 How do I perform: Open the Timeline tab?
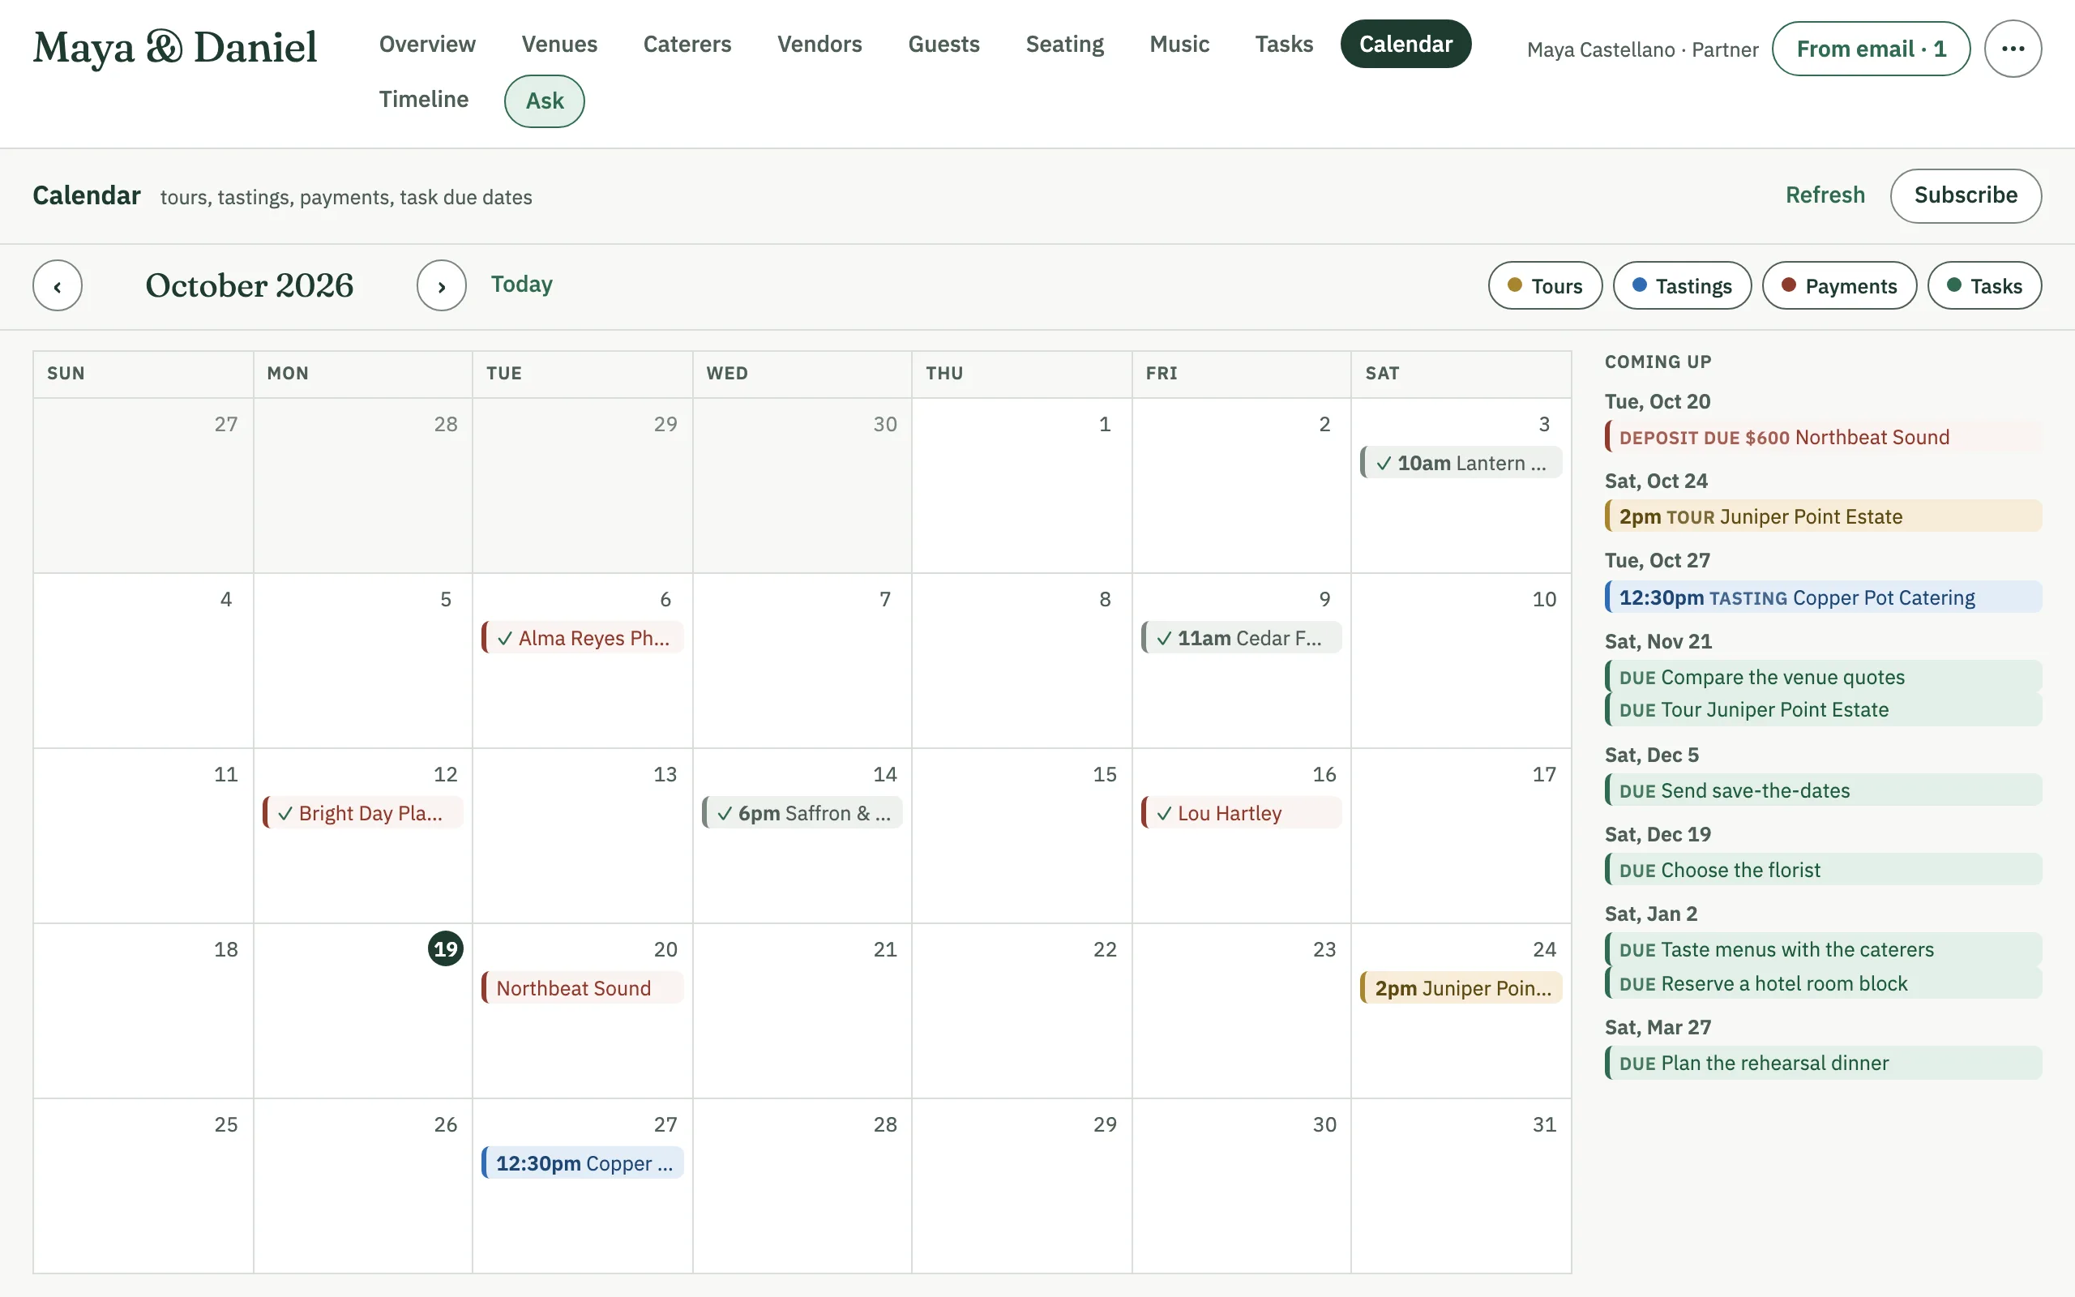pyautogui.click(x=424, y=100)
